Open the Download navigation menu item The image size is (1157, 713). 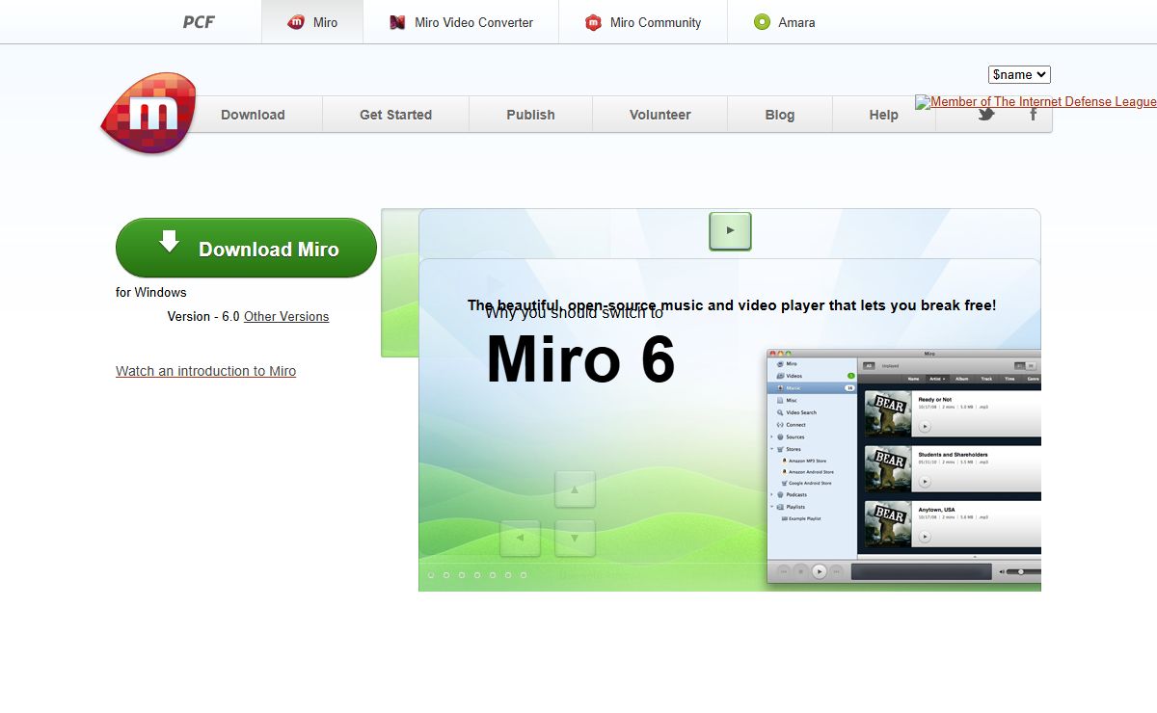(253, 115)
